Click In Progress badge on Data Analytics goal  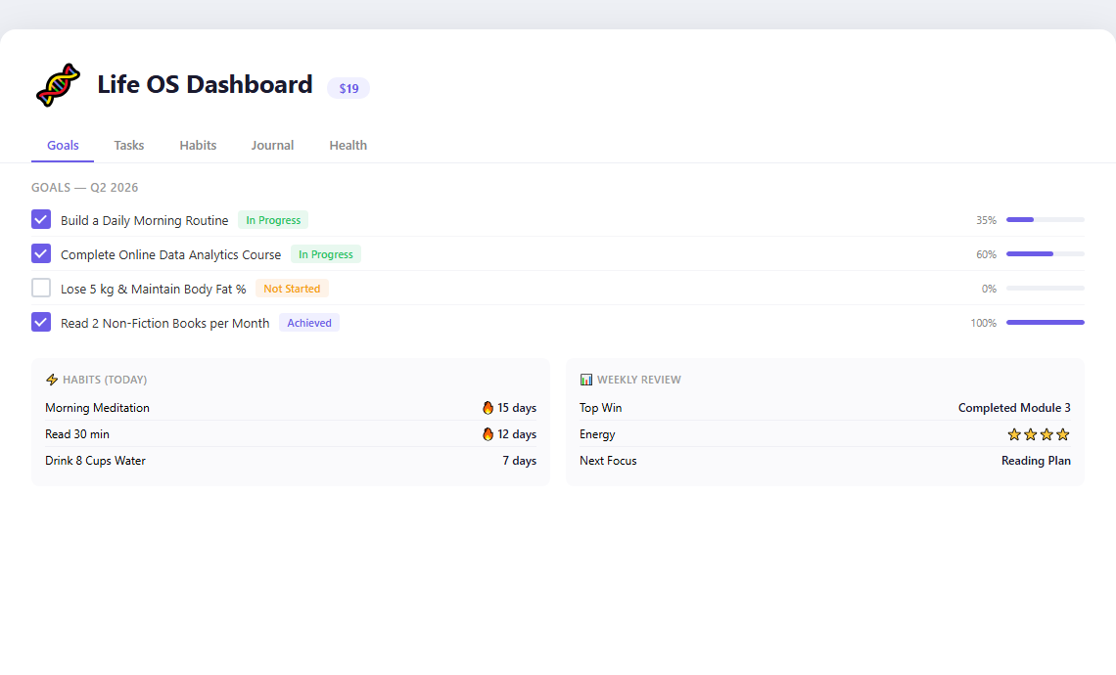(x=326, y=254)
